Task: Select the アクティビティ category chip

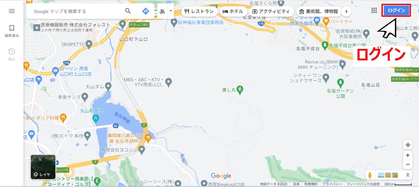Action: pos(271,11)
